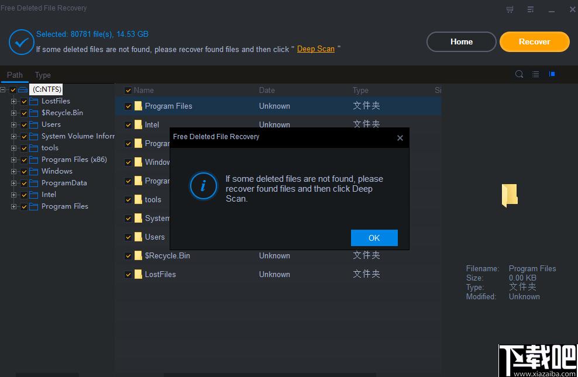This screenshot has height=377, width=578.
Task: Expand the Users tree node
Action: click(x=13, y=125)
